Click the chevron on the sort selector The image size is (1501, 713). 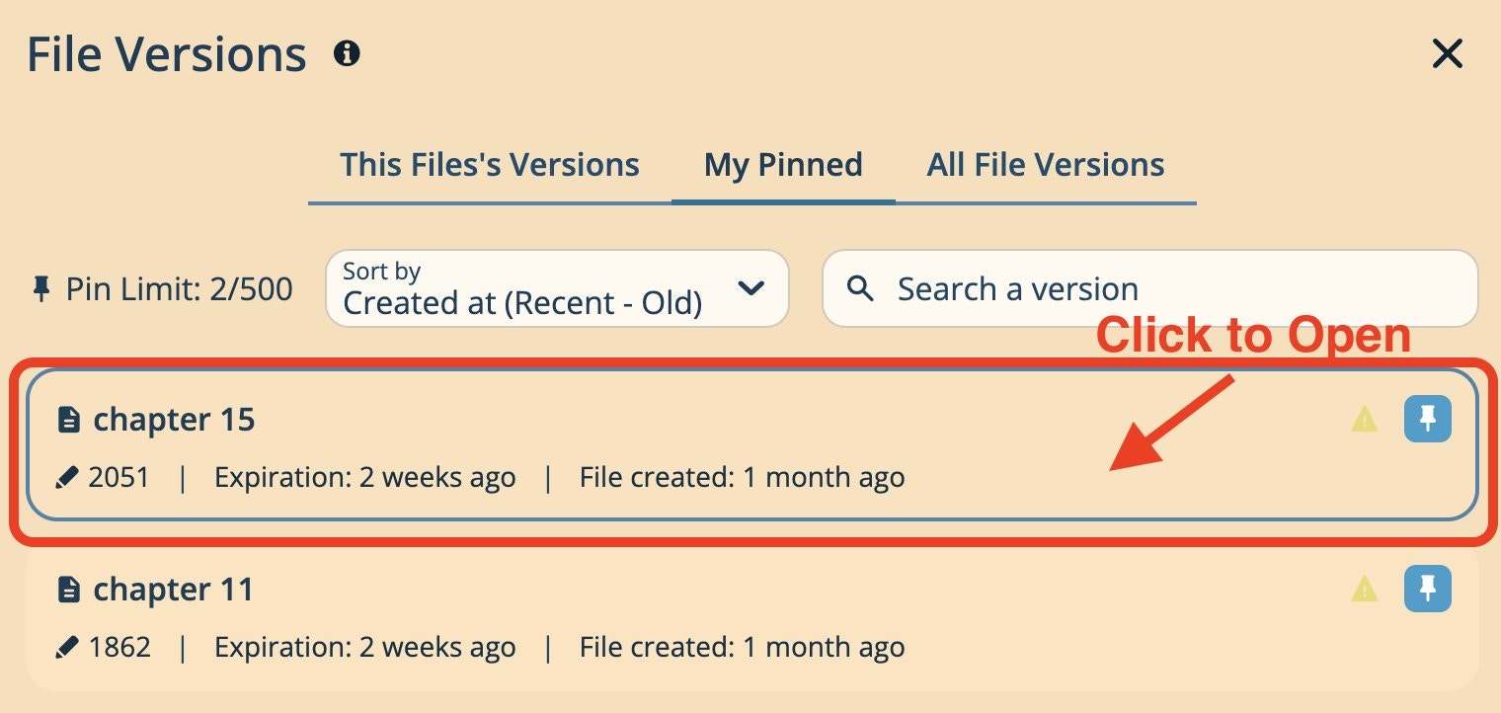click(751, 288)
